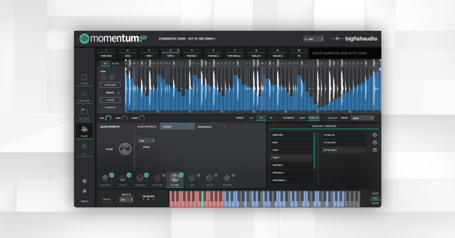Open the Browser search icon

pyautogui.click(x=84, y=94)
